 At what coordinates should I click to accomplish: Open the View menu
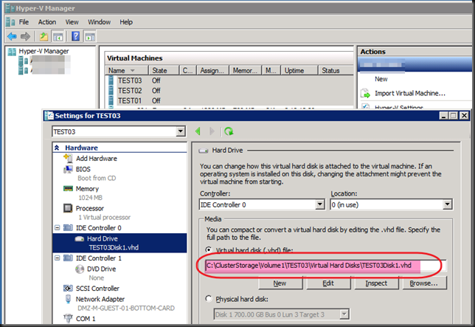(x=72, y=22)
